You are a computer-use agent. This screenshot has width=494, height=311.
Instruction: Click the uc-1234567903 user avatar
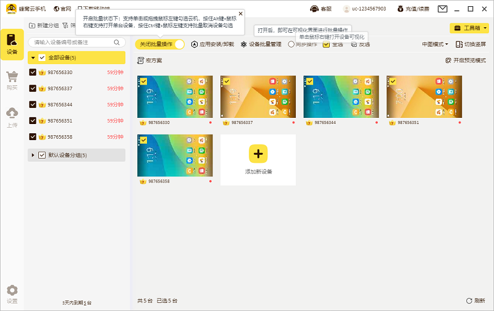346,9
